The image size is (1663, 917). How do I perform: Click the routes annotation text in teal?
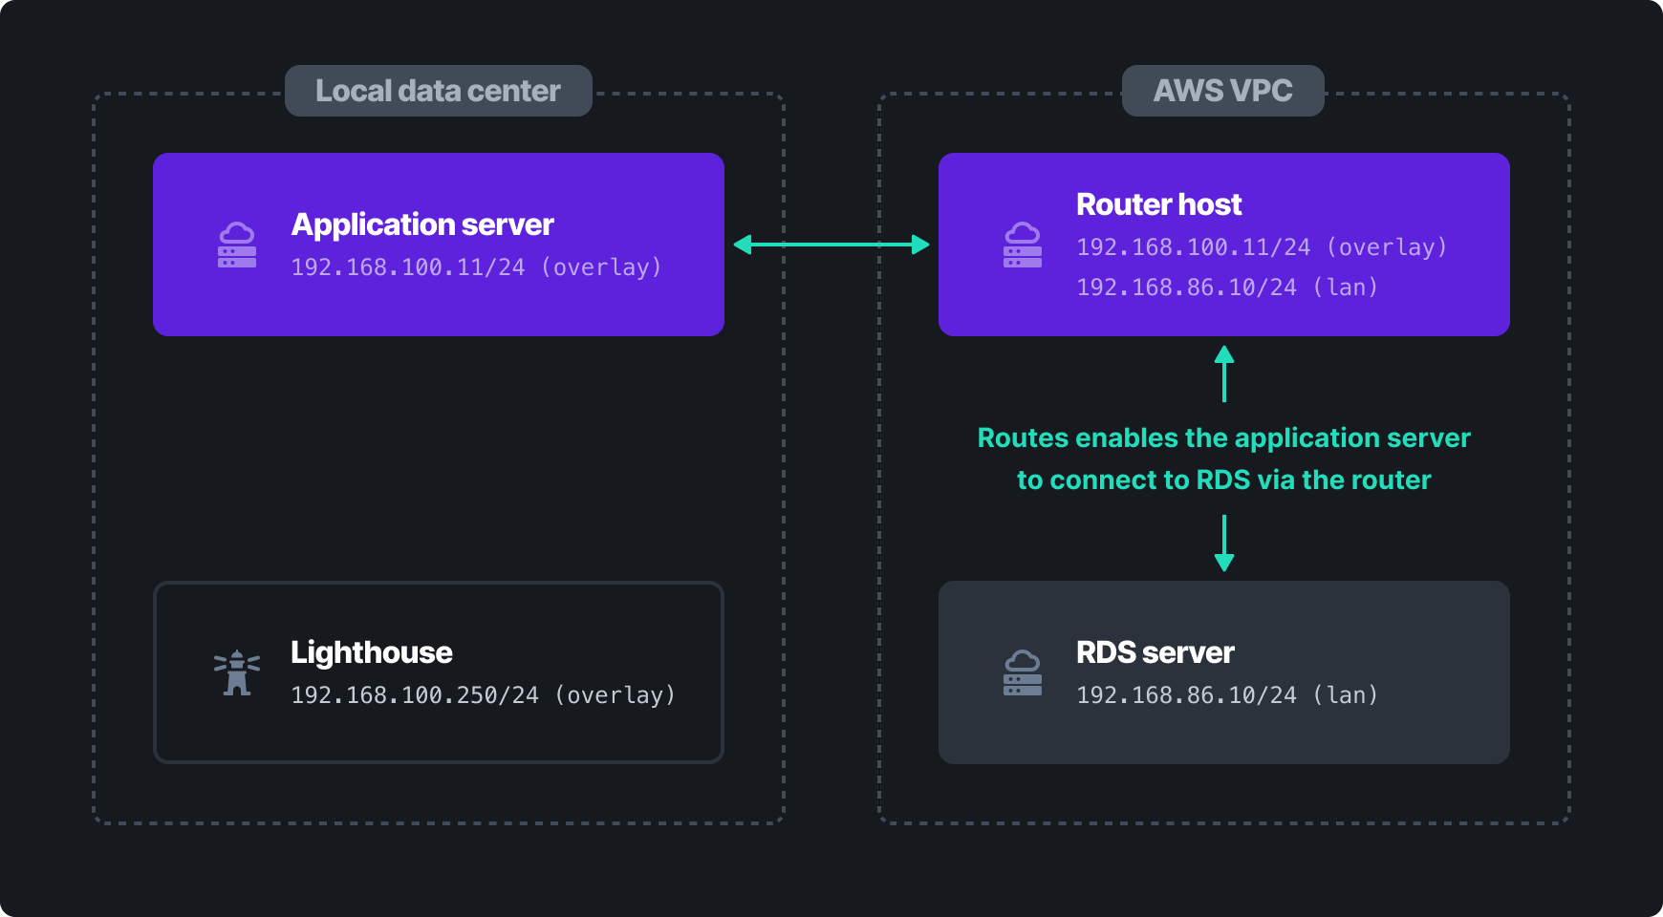click(1223, 458)
